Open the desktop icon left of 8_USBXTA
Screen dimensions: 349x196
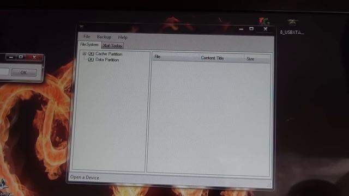264,21
